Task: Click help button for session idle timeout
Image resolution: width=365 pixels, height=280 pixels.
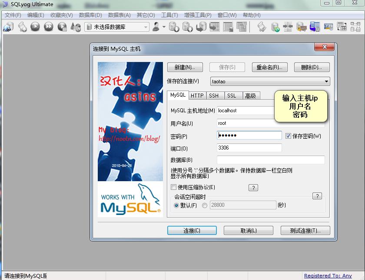Action: [x=317, y=196]
